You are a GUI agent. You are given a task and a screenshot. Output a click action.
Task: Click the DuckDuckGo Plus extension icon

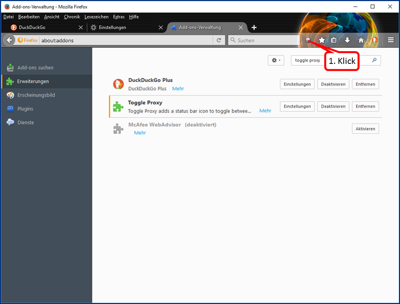(119, 84)
